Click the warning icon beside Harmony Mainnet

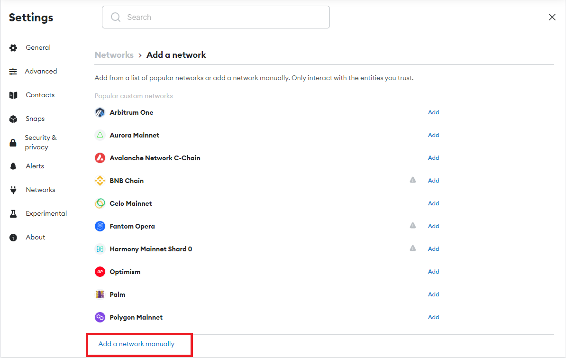(x=413, y=248)
